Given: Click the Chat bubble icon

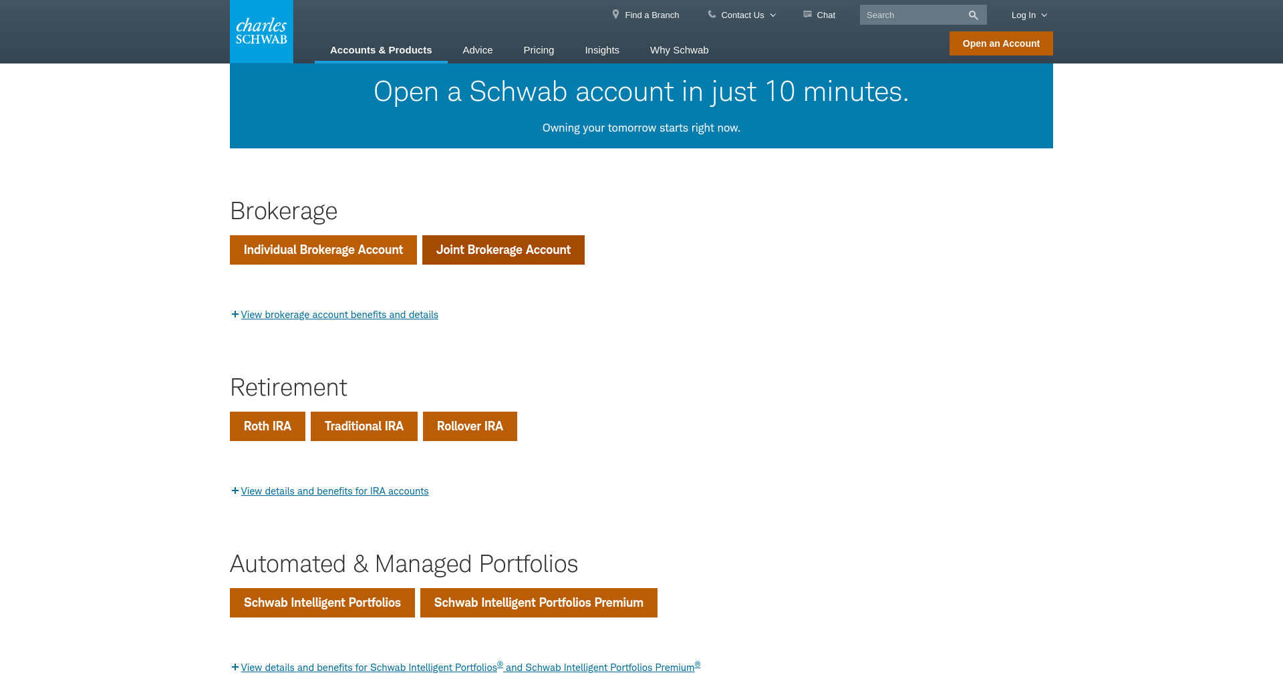Looking at the screenshot, I should (x=807, y=14).
